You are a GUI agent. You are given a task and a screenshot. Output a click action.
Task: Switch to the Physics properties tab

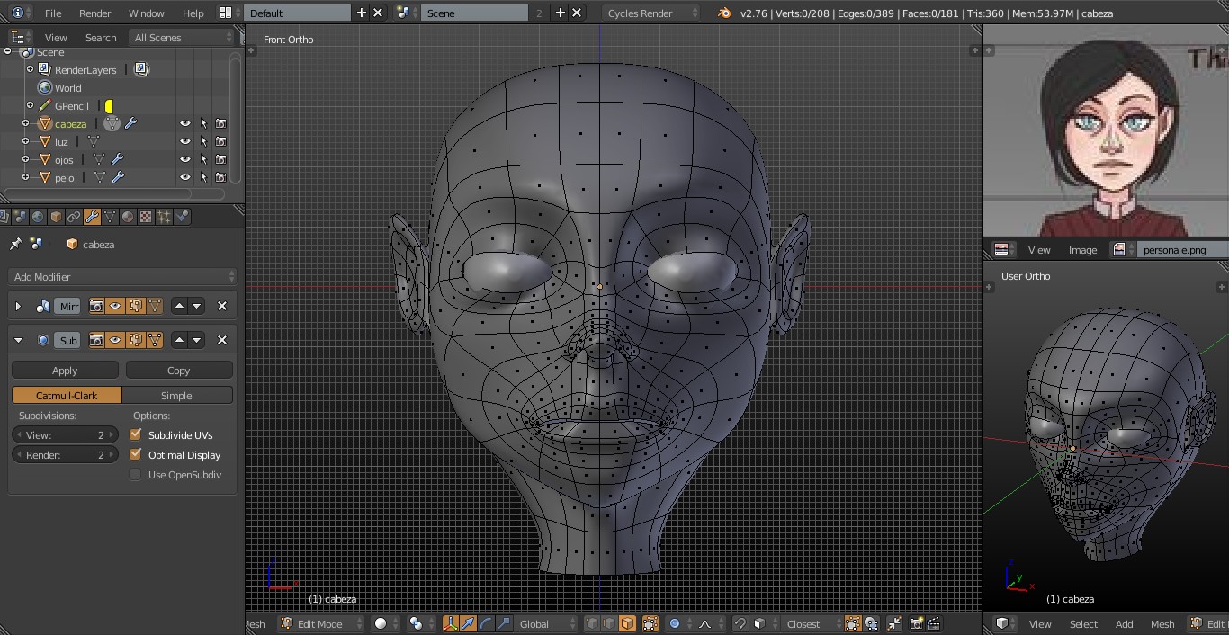pyautogui.click(x=182, y=217)
